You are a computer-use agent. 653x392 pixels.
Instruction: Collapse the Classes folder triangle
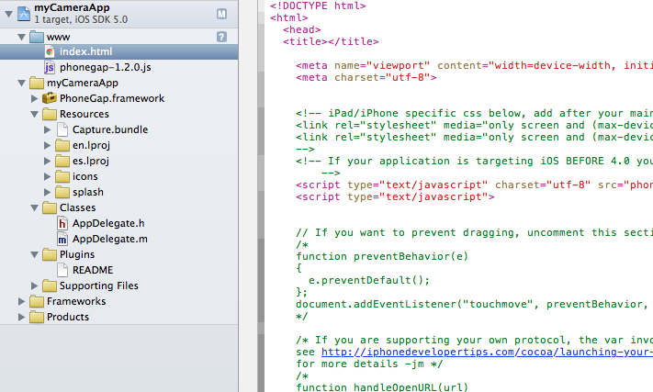(35, 207)
